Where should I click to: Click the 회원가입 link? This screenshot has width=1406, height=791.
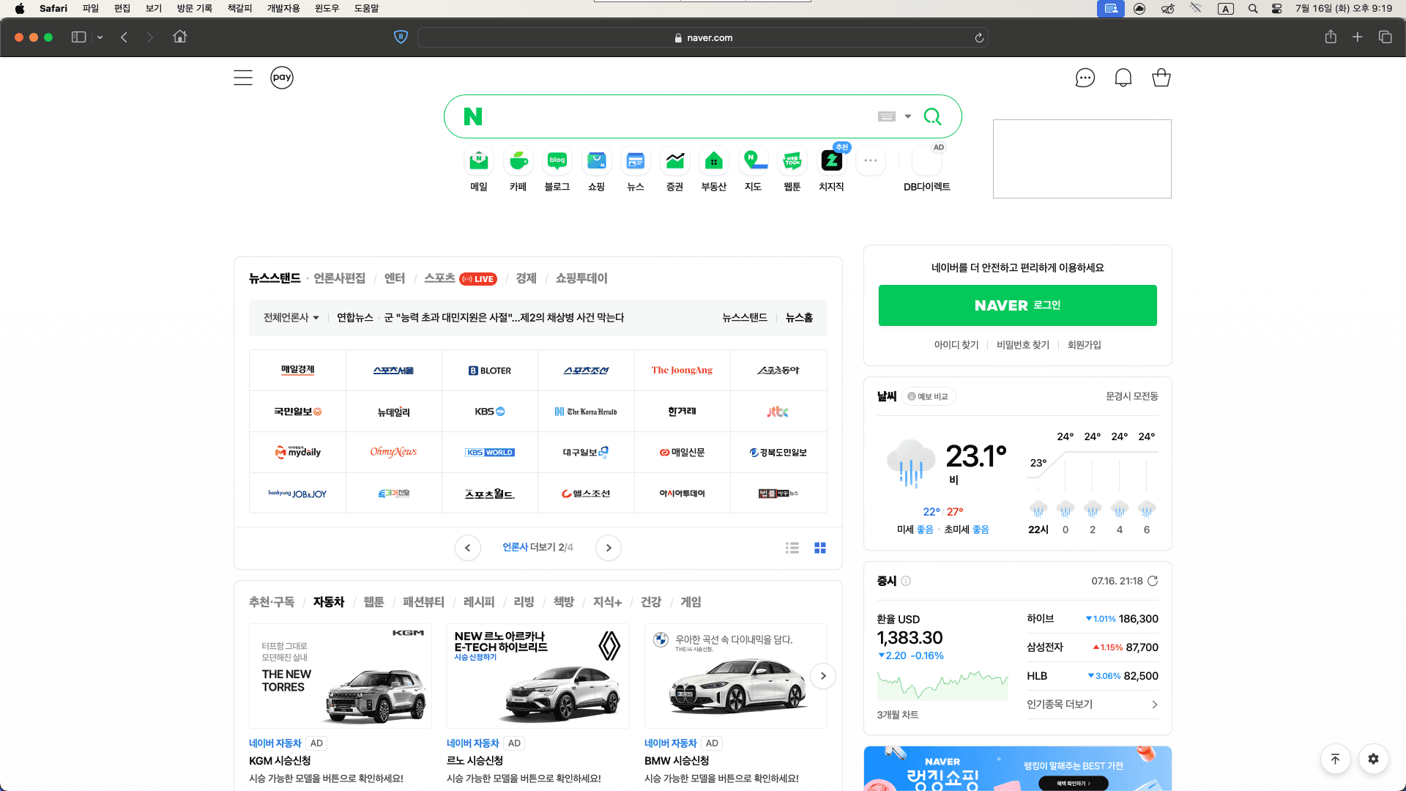coord(1084,345)
